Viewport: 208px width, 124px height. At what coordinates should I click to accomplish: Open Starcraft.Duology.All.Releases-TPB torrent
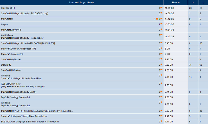click(18, 49)
